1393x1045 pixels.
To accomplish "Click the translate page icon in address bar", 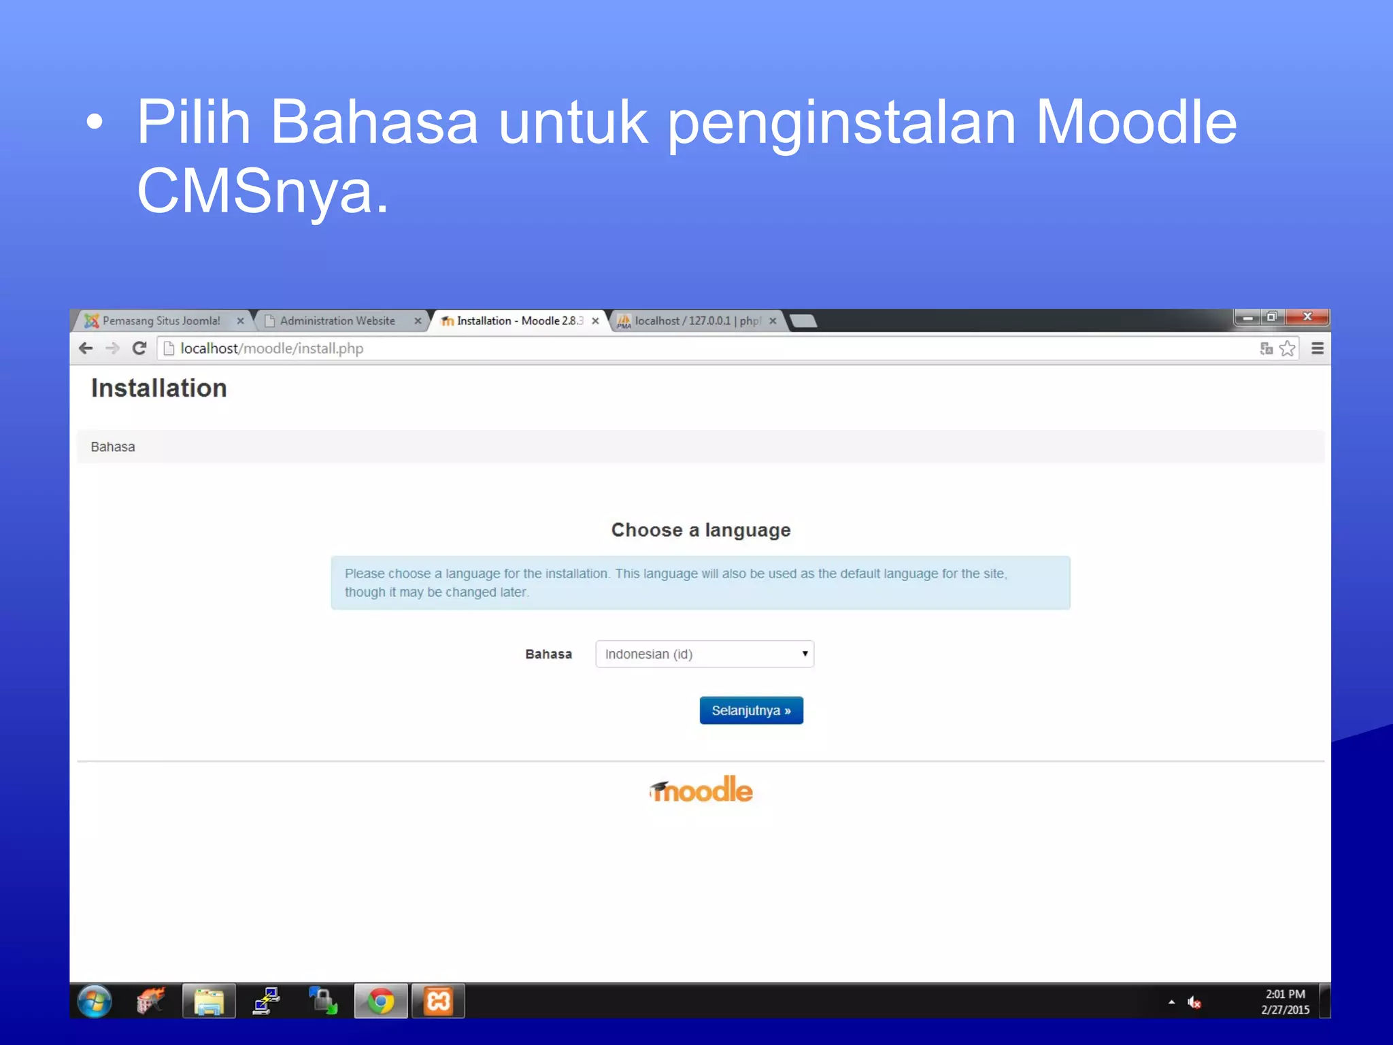I will (1266, 348).
